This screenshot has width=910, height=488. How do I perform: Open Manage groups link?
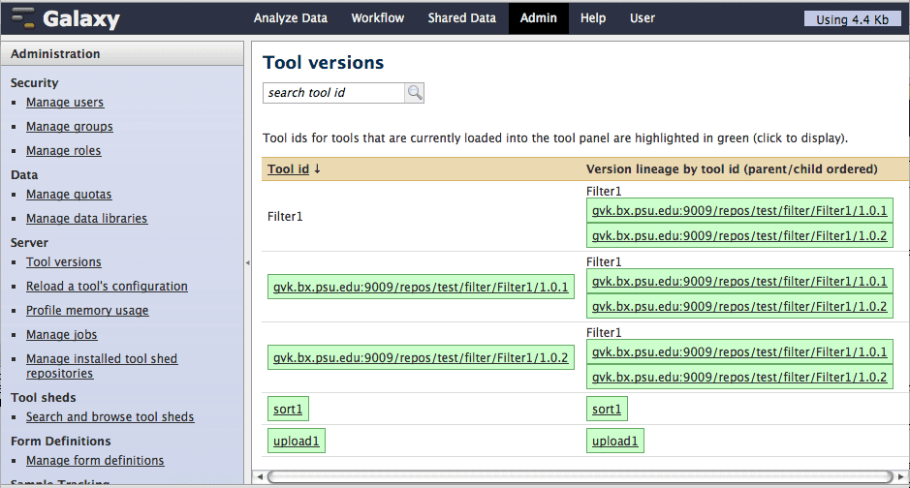tap(69, 127)
